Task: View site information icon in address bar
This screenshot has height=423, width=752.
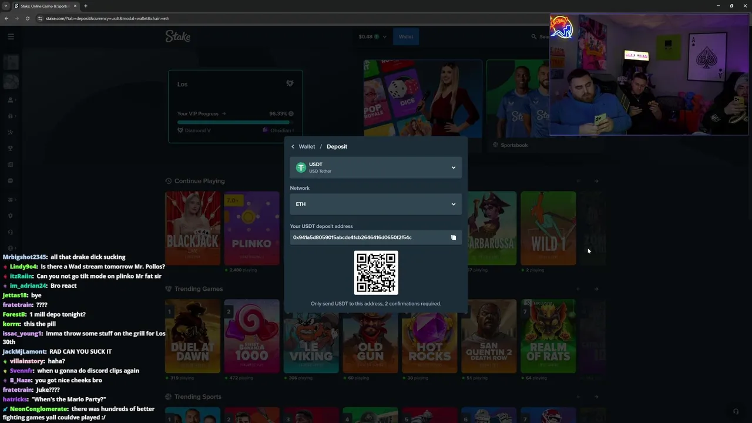Action: click(x=40, y=18)
